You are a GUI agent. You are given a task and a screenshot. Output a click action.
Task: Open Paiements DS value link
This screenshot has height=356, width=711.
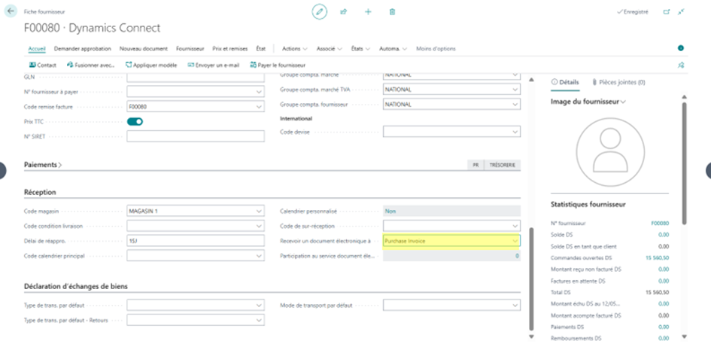(664, 327)
